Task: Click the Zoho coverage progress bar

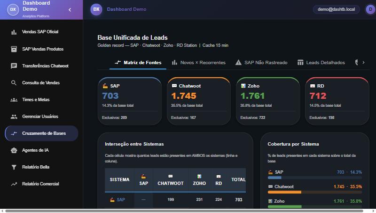Action: (314, 206)
